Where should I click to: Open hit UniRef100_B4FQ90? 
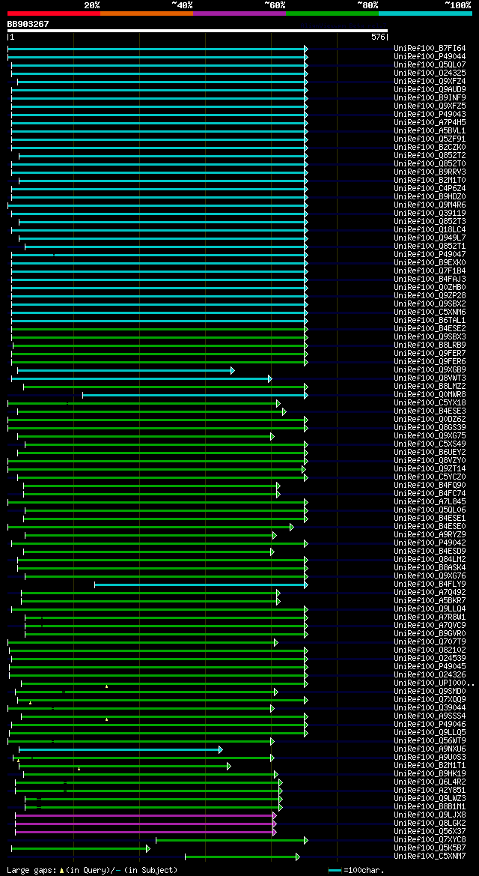[x=430, y=485]
